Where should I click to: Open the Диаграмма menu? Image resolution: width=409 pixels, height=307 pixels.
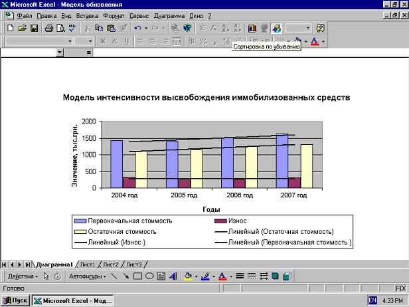click(169, 16)
